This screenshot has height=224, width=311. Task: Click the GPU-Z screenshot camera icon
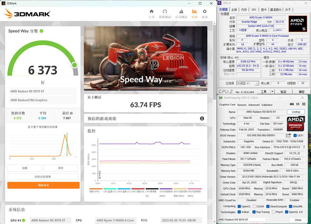coord(292,104)
